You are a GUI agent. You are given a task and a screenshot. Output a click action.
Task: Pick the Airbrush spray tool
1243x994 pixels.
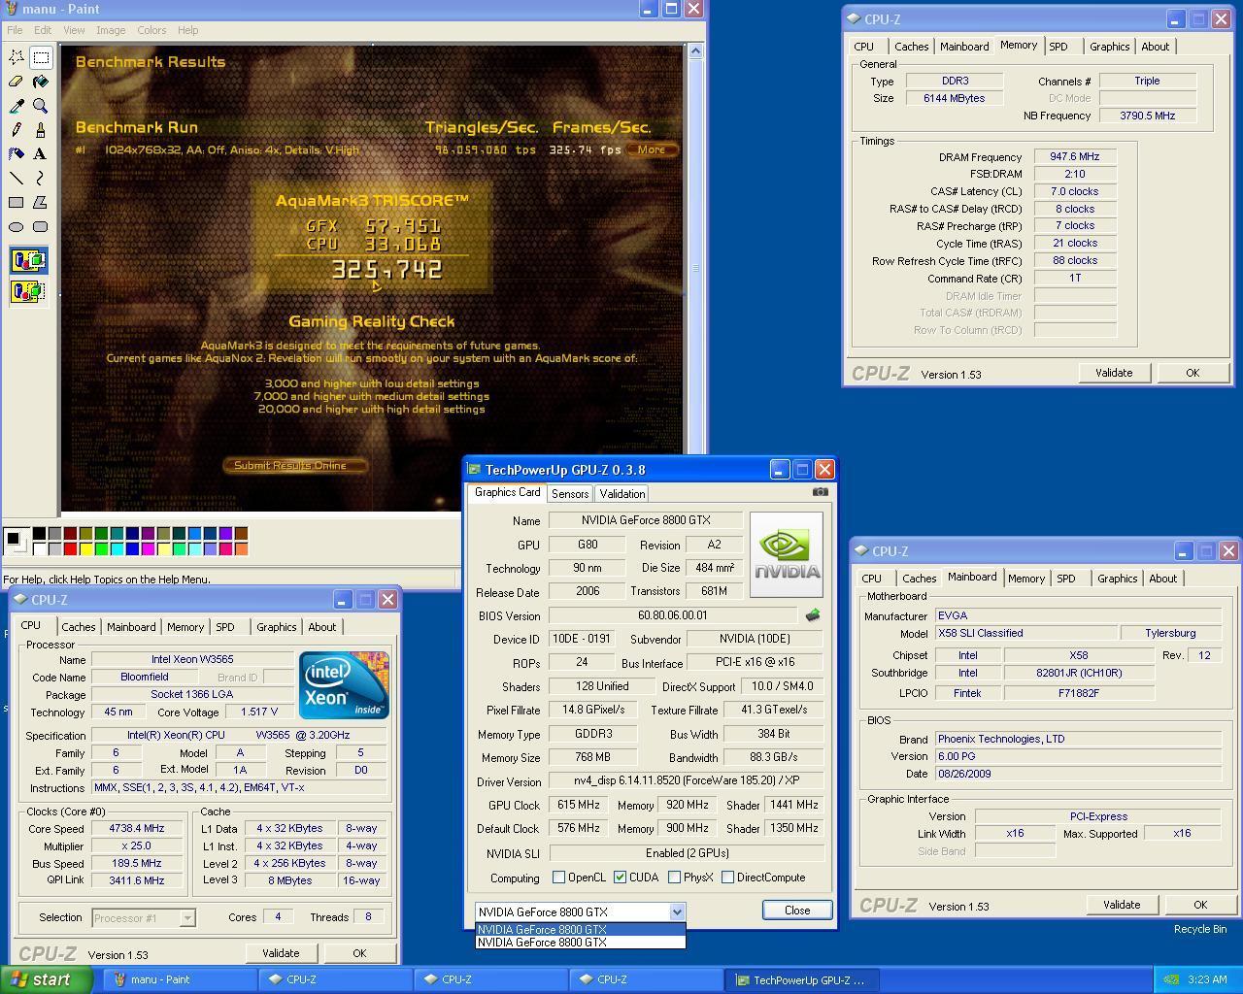click(17, 154)
